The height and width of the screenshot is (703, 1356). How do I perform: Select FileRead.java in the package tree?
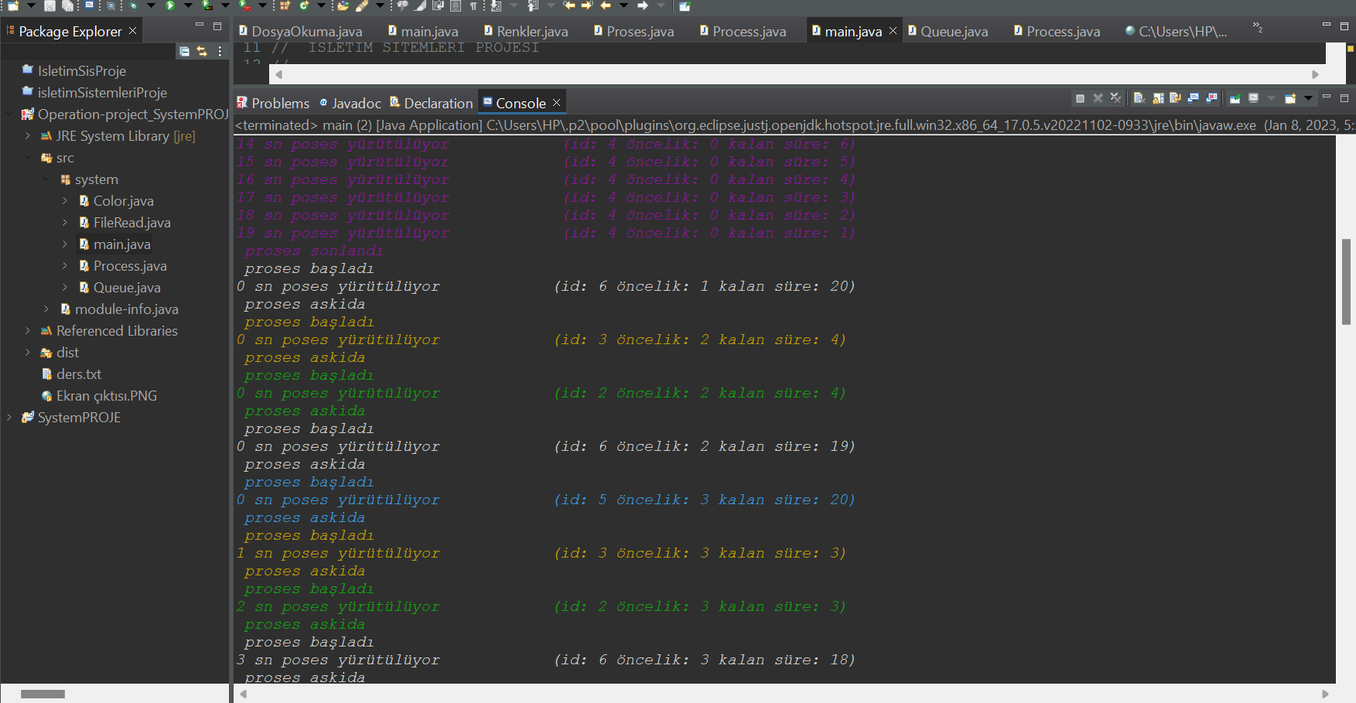click(x=132, y=223)
